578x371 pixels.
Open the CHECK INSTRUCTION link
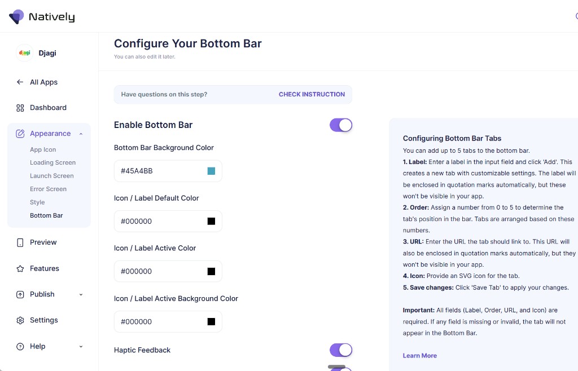pyautogui.click(x=312, y=94)
